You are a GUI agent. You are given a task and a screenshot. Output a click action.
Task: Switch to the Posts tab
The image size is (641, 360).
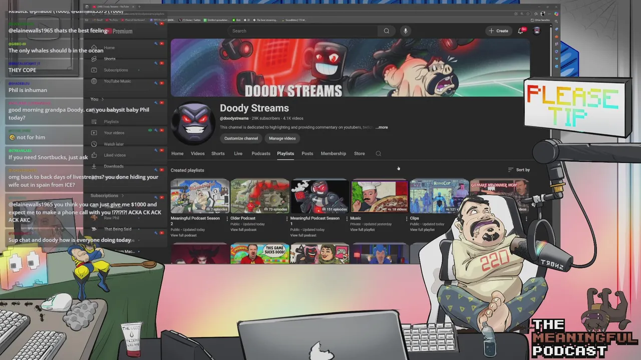pyautogui.click(x=307, y=153)
